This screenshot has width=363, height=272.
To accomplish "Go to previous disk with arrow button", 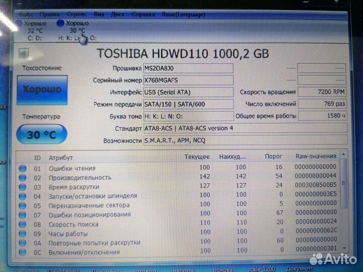I will (24, 53).
